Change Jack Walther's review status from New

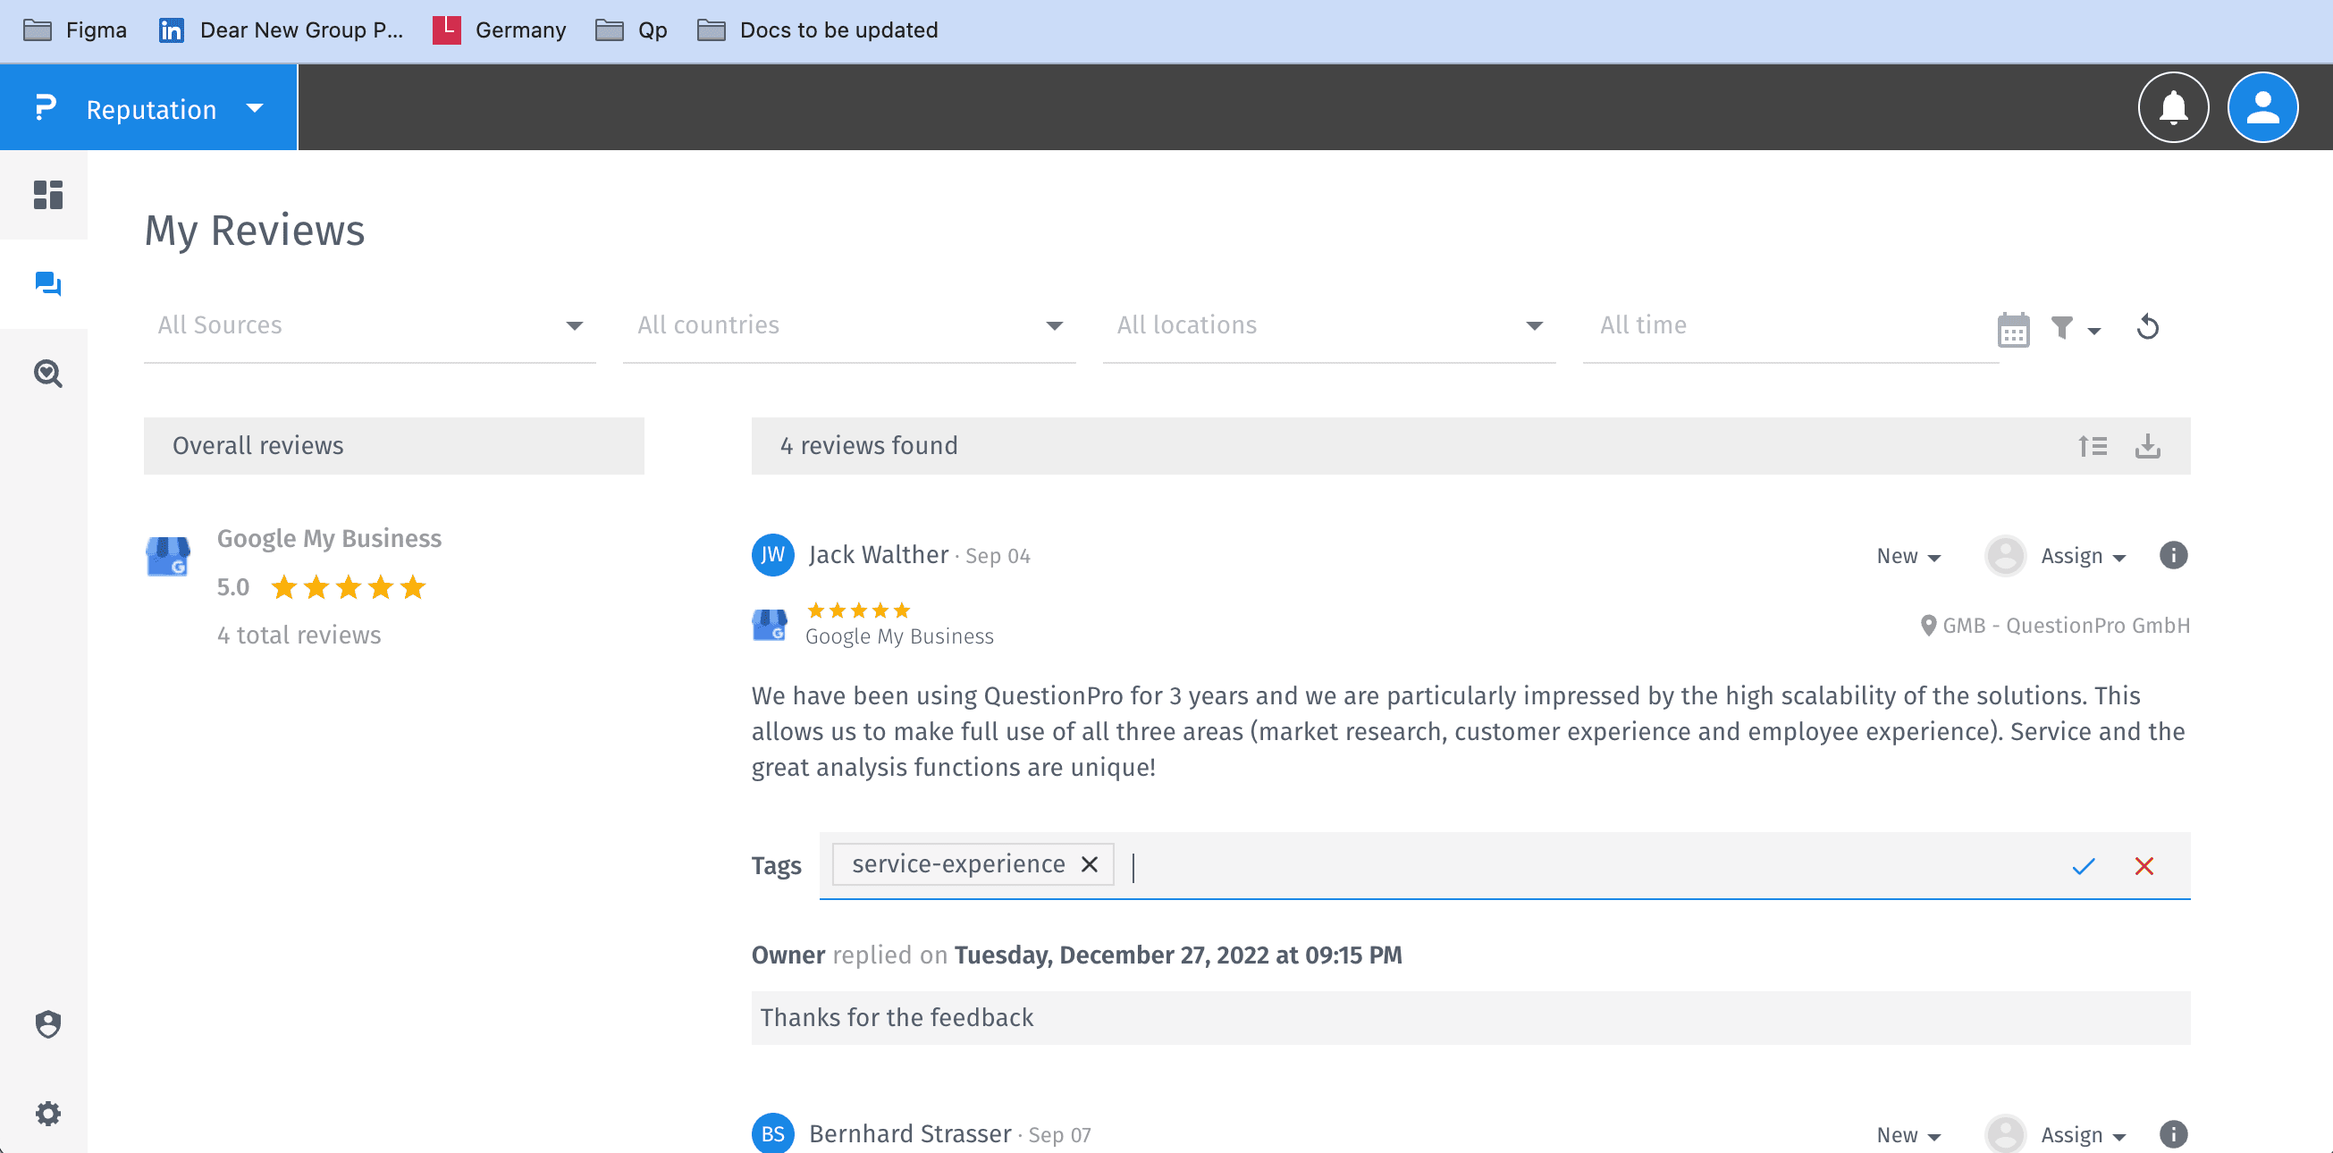point(1908,556)
